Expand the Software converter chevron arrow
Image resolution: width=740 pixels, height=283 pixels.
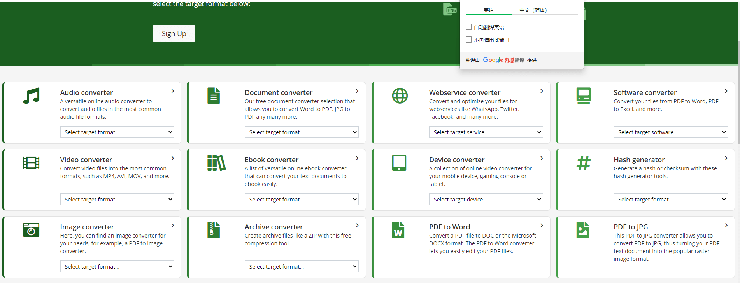click(726, 91)
